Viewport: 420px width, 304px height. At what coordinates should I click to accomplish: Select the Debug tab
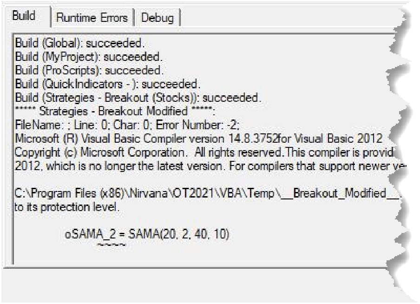point(157,18)
